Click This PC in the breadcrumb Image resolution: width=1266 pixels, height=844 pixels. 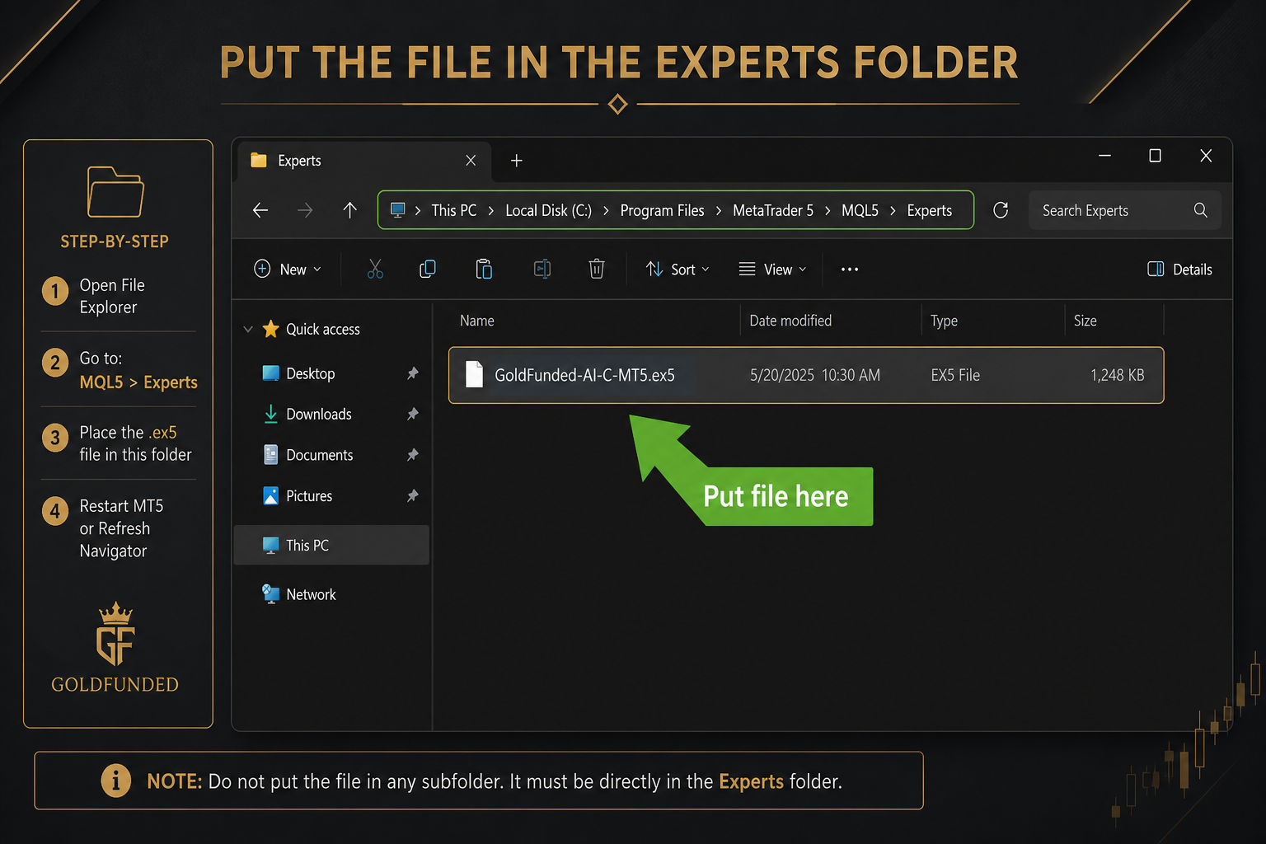[454, 210]
